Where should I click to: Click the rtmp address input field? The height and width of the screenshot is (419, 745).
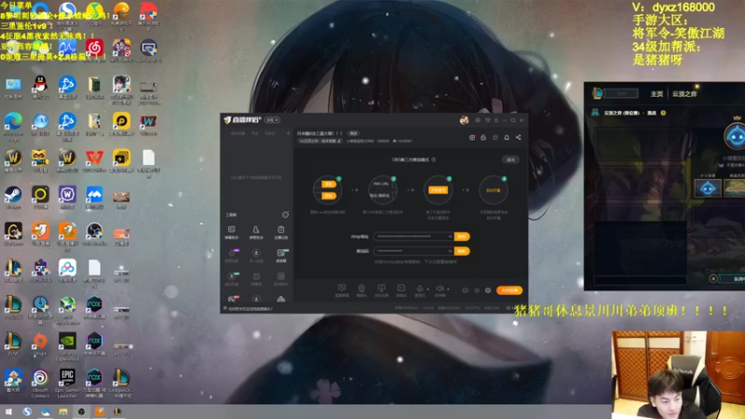[413, 237]
